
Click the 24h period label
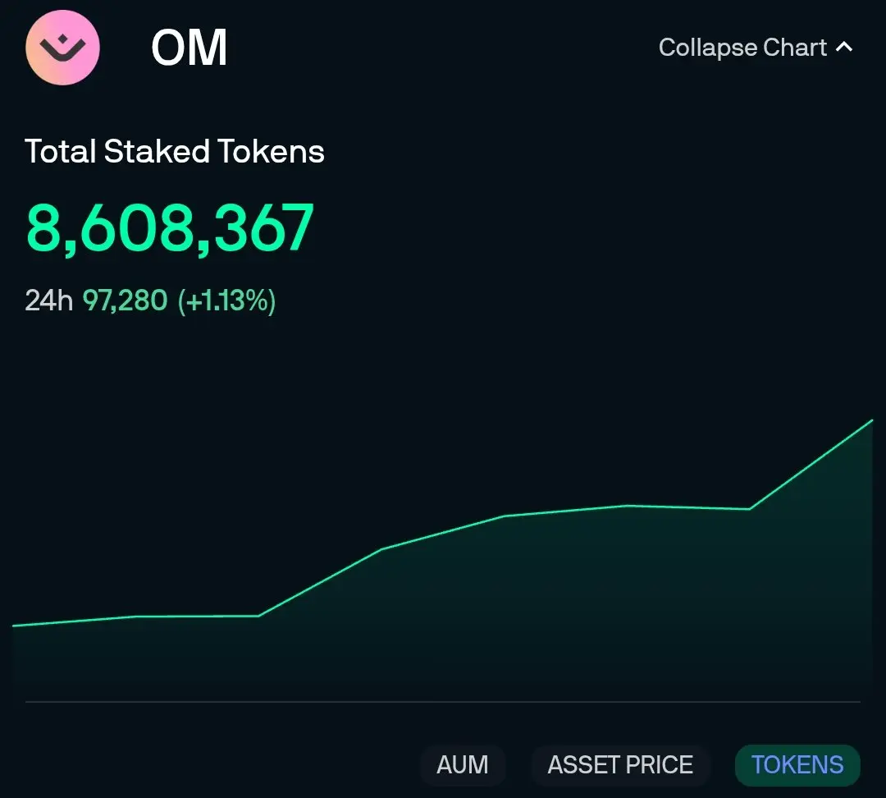pos(48,300)
